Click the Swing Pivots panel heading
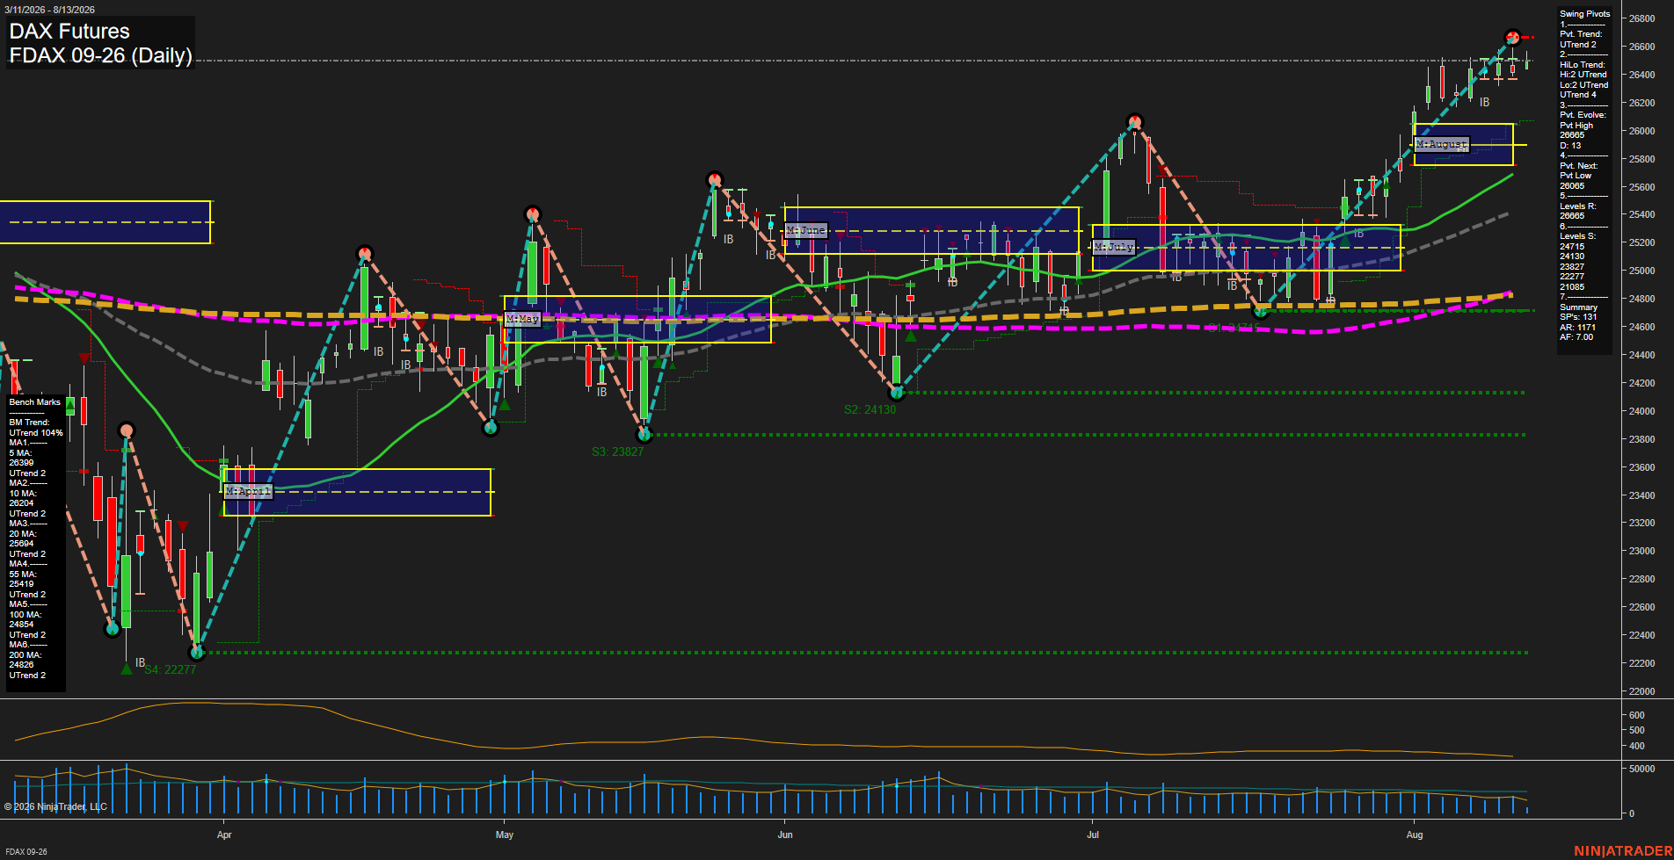The height and width of the screenshot is (860, 1674). pyautogui.click(x=1585, y=14)
